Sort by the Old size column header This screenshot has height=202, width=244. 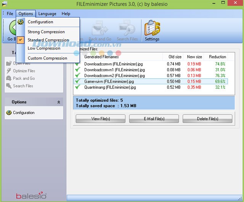[x=173, y=57]
